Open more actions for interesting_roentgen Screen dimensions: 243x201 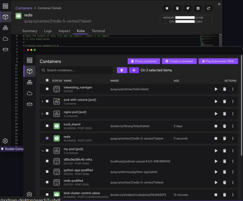tap(233, 89)
